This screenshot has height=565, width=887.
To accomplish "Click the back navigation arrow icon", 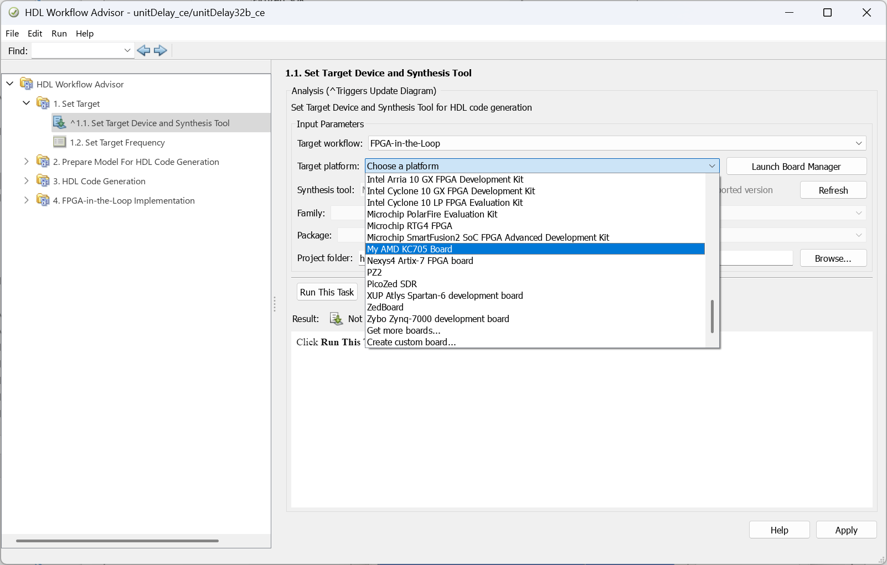I will point(144,50).
